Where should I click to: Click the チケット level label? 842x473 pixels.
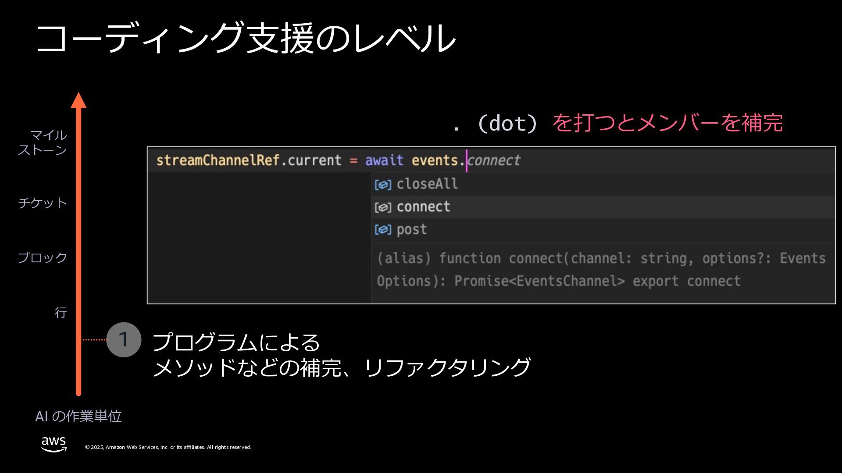(43, 202)
